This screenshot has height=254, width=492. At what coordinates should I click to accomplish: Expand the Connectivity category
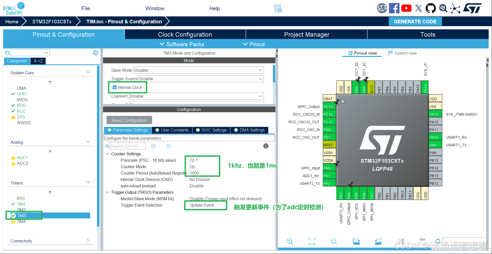point(88,241)
